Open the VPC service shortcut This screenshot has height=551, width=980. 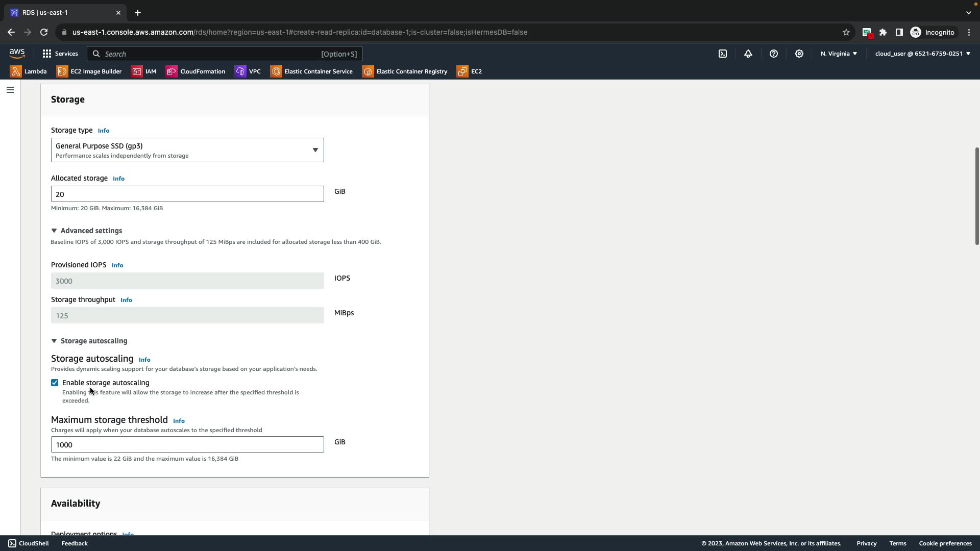click(x=248, y=71)
